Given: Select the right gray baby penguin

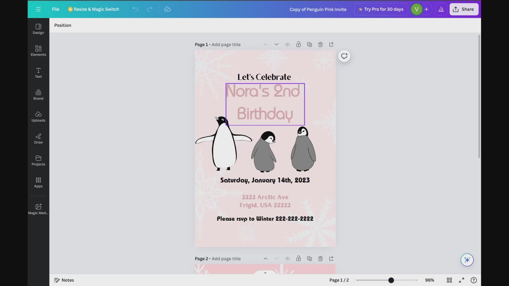Looking at the screenshot, I should pyautogui.click(x=303, y=149).
